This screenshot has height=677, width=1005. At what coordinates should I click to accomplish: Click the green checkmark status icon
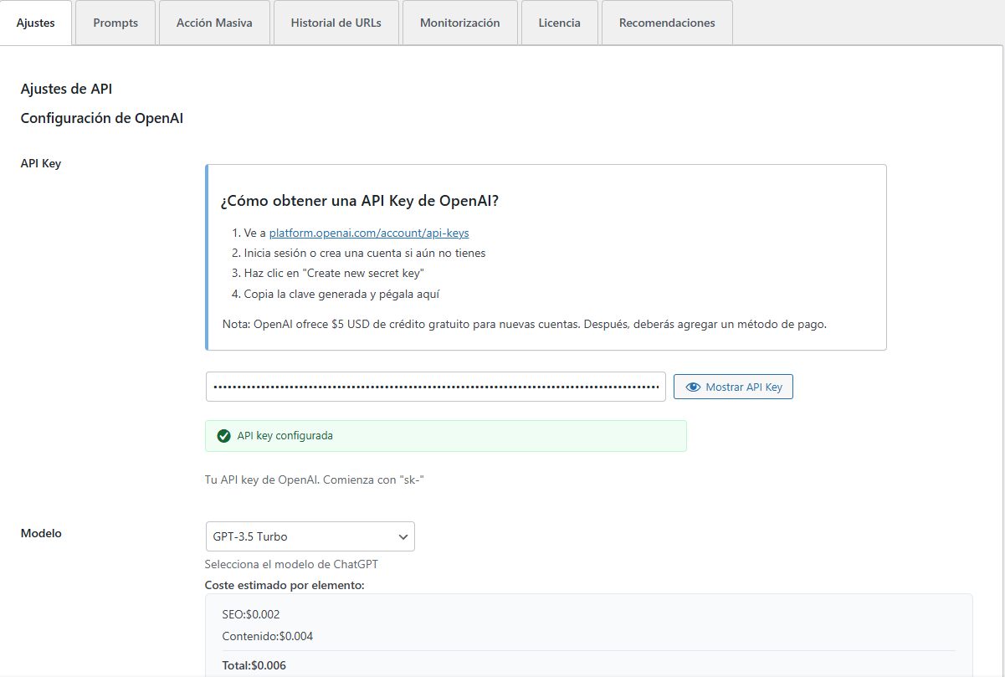(223, 436)
